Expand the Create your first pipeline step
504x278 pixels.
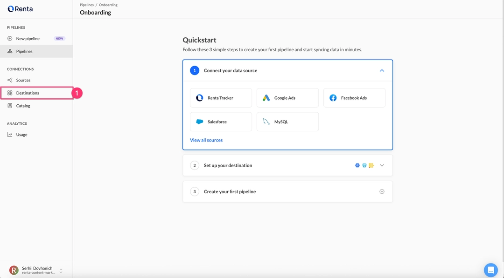click(x=382, y=191)
